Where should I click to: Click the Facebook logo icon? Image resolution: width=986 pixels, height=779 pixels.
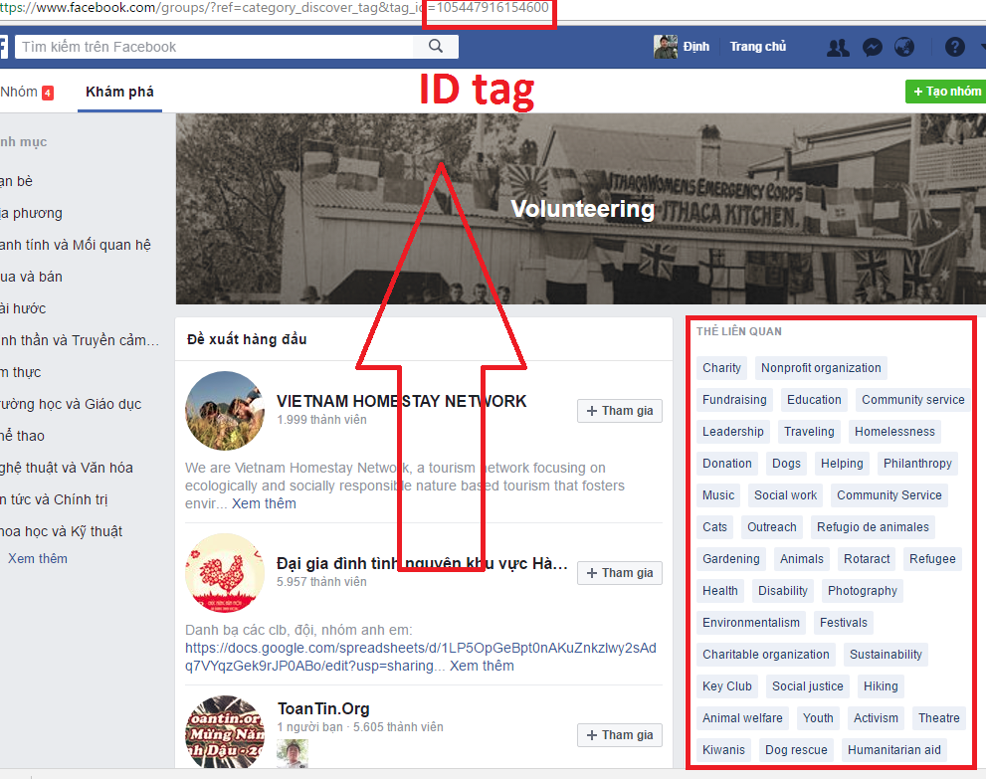click(x=3, y=47)
